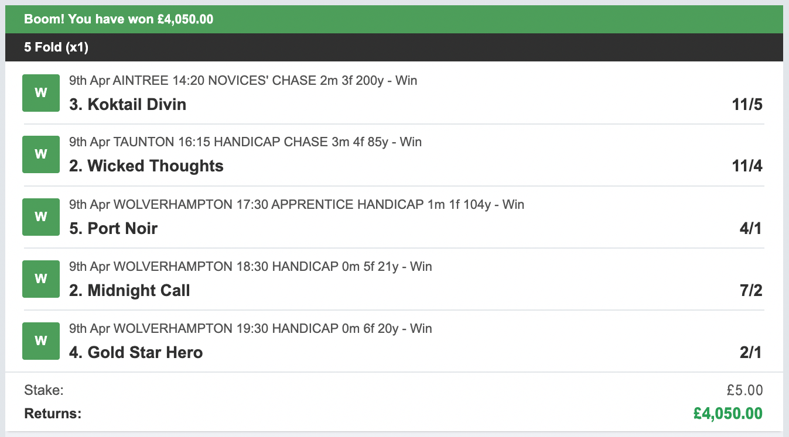789x437 pixels.
Task: Click the W badge beside Midnight Call
Action: coord(41,278)
